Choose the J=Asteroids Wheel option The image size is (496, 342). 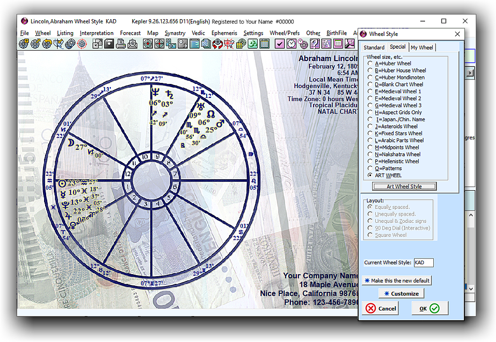370,126
